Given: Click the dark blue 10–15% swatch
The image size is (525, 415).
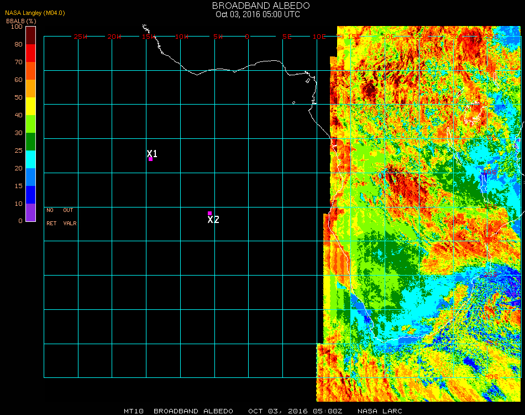Looking at the screenshot, I should tap(31, 195).
